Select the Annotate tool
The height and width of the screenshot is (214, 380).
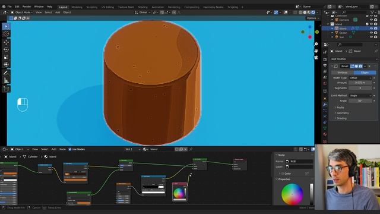(x=6, y=73)
